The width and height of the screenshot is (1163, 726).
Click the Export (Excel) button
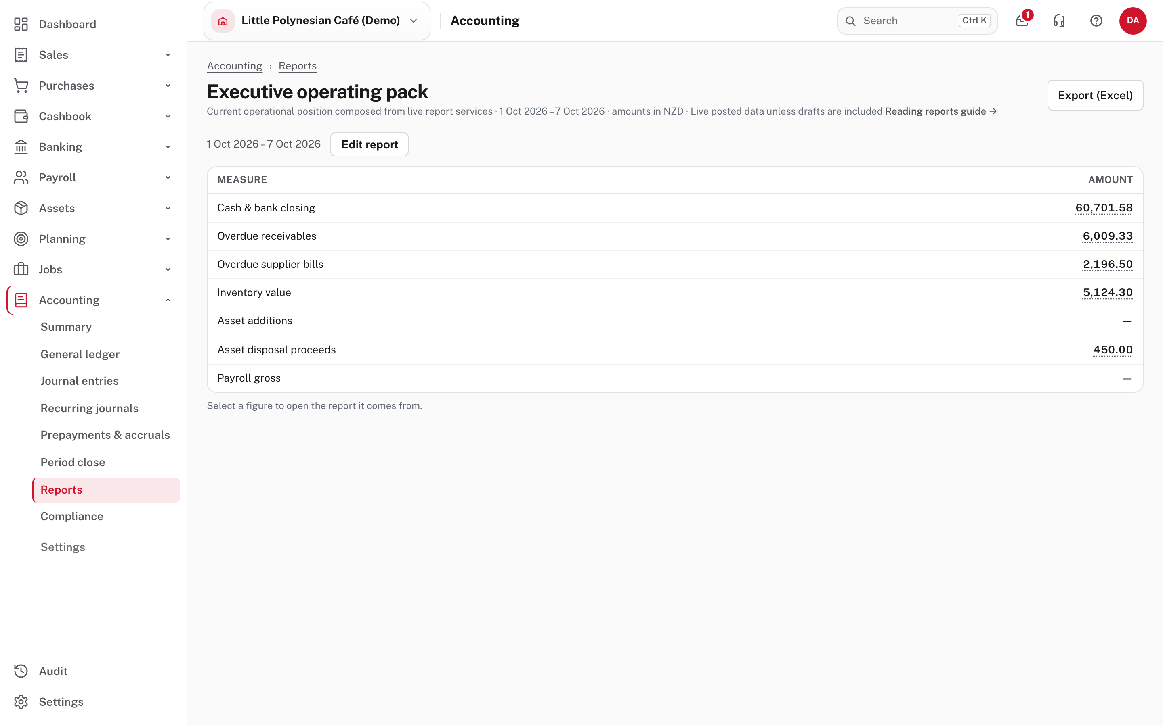[1095, 95]
